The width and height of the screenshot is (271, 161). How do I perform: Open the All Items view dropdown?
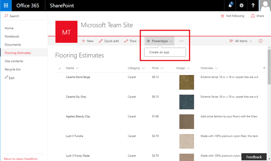pos(251,41)
